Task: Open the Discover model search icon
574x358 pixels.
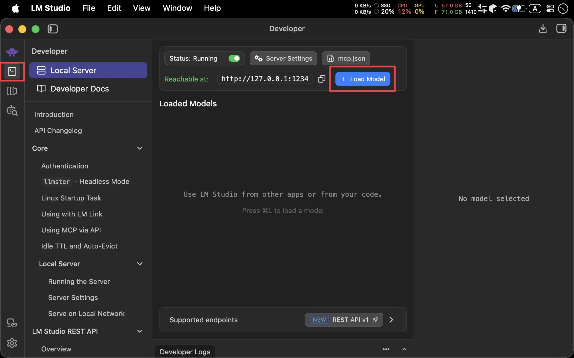Action: [x=12, y=110]
